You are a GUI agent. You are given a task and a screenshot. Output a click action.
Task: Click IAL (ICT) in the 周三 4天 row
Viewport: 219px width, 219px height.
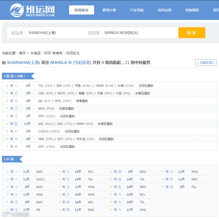pos(44,101)
